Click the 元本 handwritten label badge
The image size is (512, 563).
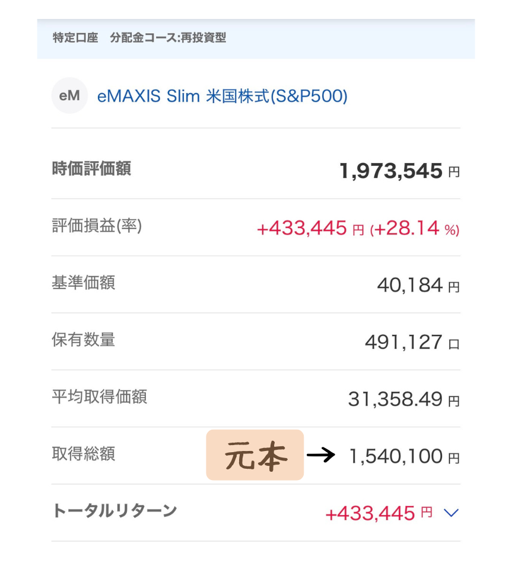click(x=255, y=455)
